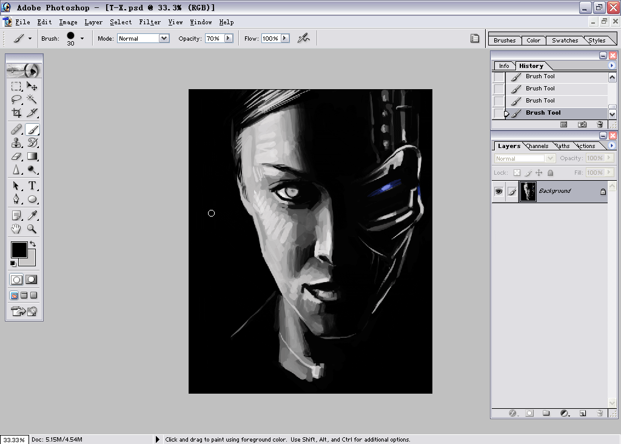Enable airbrush capabilities in options bar
Image resolution: width=621 pixels, height=444 pixels.
coord(304,38)
